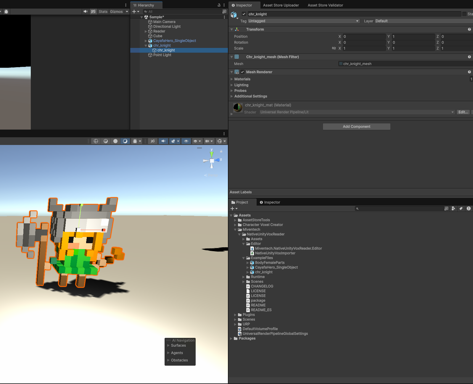Screen dimensions: 473x384
Task: Switch to the lower Inspector tab beside Project
Action: click(x=270, y=202)
